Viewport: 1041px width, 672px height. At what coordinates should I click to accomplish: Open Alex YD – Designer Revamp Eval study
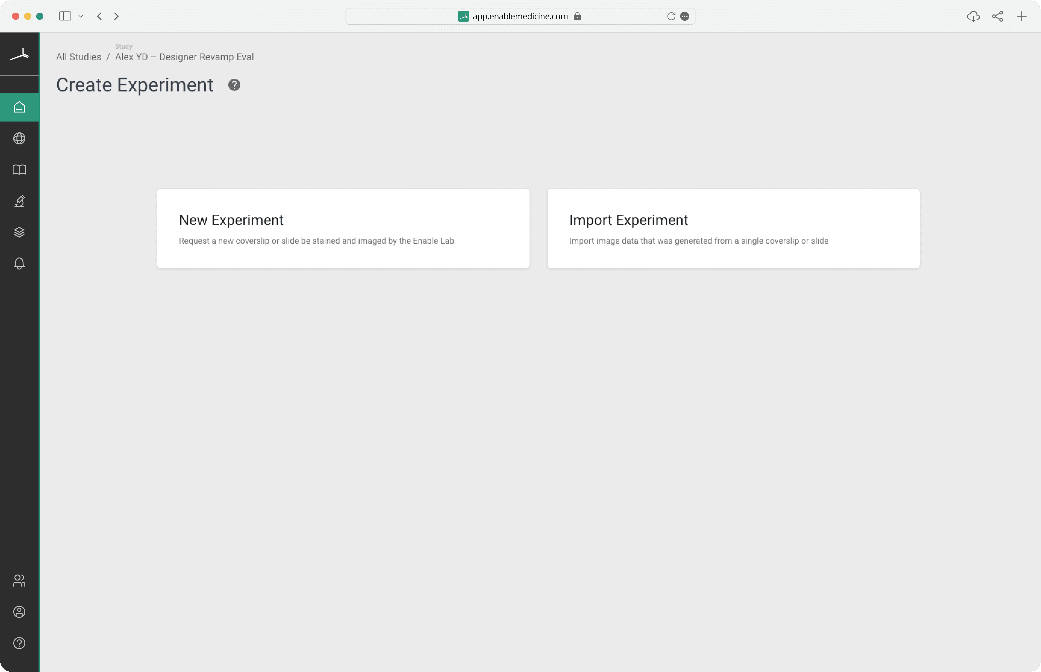pyautogui.click(x=184, y=57)
